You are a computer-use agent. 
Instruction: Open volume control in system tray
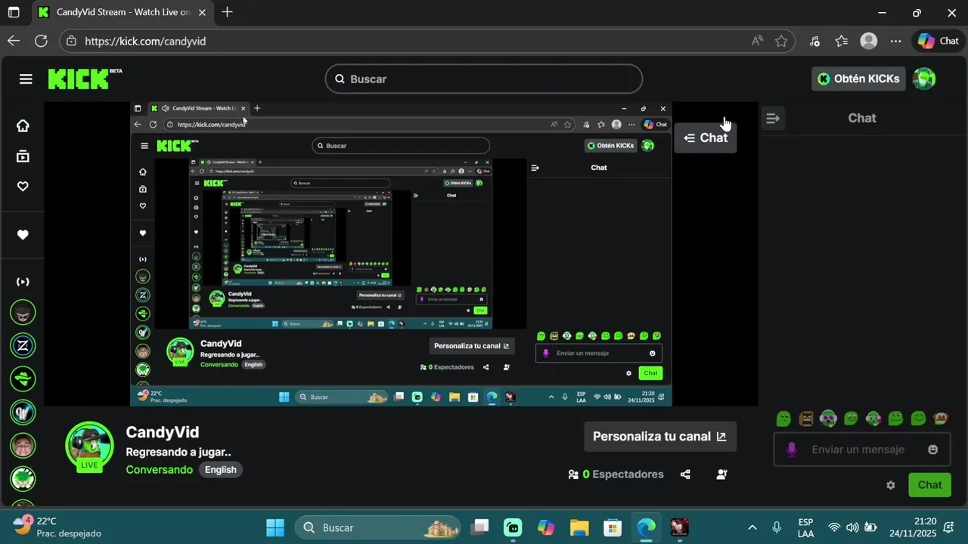852,527
